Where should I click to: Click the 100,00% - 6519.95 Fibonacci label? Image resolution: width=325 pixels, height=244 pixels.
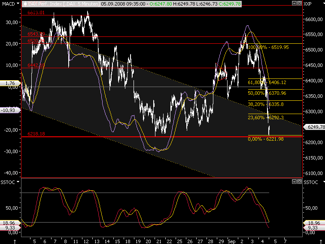pyautogui.click(x=268, y=47)
